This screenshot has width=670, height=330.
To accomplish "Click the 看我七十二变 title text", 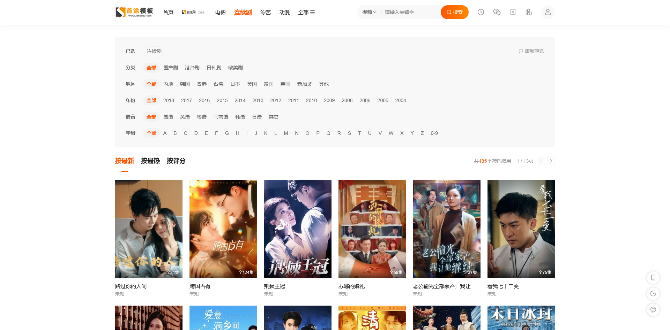I will pyautogui.click(x=503, y=286).
